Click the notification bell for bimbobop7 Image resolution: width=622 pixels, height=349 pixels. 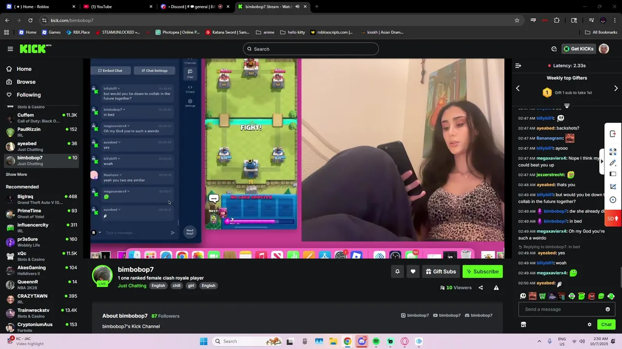point(397,271)
